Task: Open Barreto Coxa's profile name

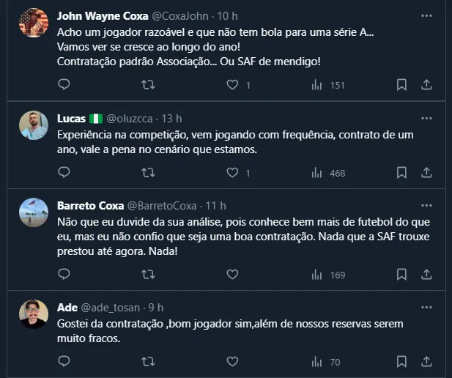Action: click(x=90, y=205)
